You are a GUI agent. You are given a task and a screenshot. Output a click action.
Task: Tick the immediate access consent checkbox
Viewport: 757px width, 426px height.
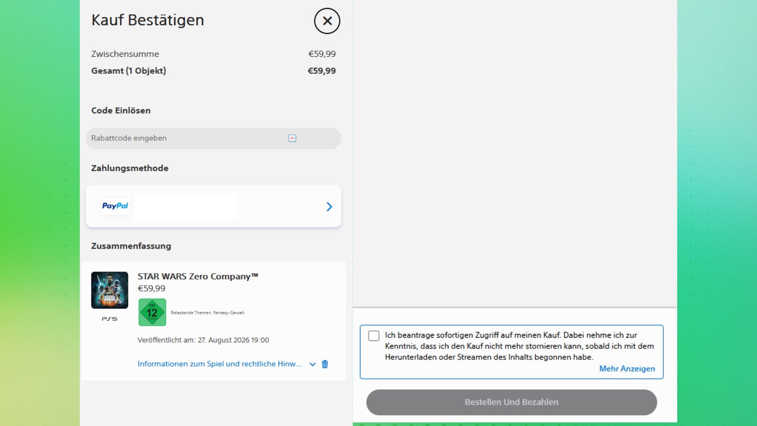(374, 336)
